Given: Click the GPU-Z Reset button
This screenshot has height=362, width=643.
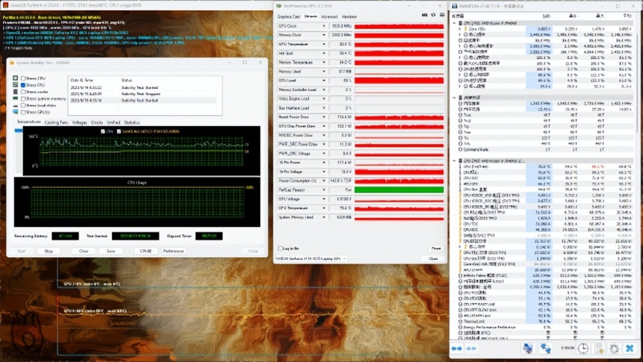Looking at the screenshot, I should [435, 248].
